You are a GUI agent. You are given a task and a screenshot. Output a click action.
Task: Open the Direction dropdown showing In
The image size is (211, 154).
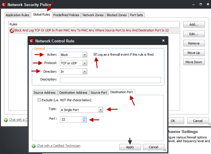(85, 72)
